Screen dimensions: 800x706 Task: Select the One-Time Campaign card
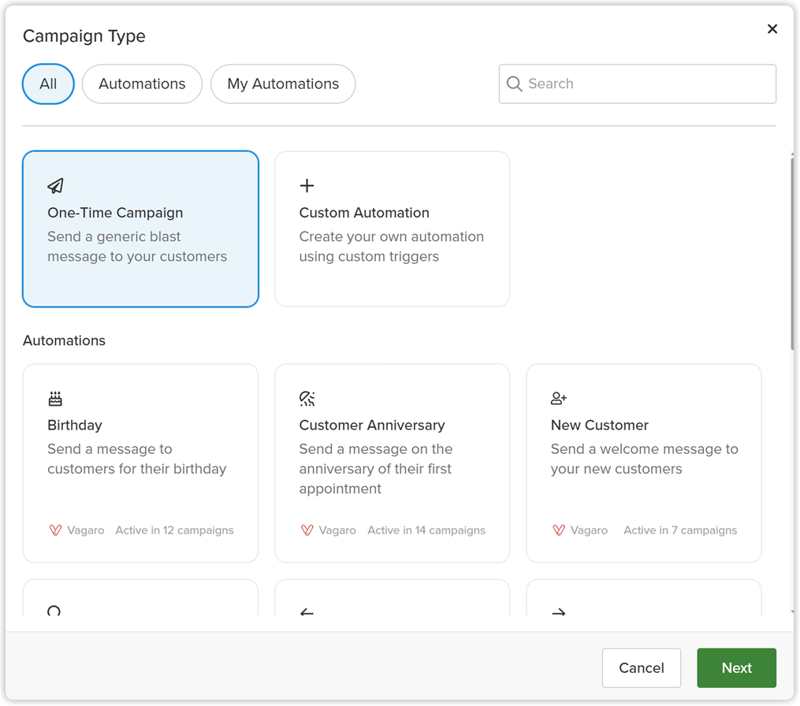pyautogui.click(x=141, y=229)
